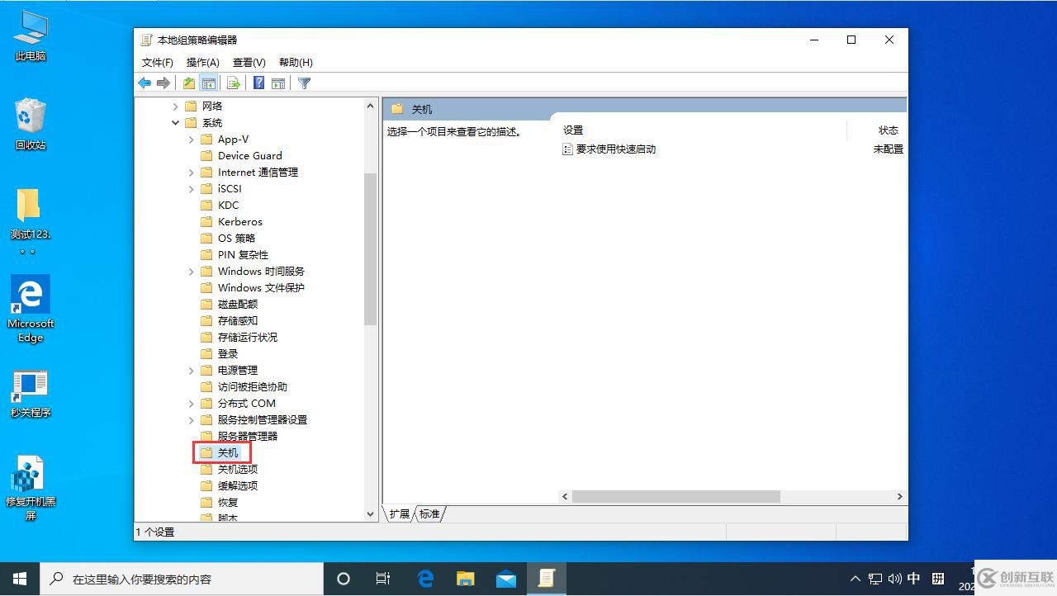Toggle the console tree pane icon
This screenshot has height=596, width=1057.
pos(208,83)
